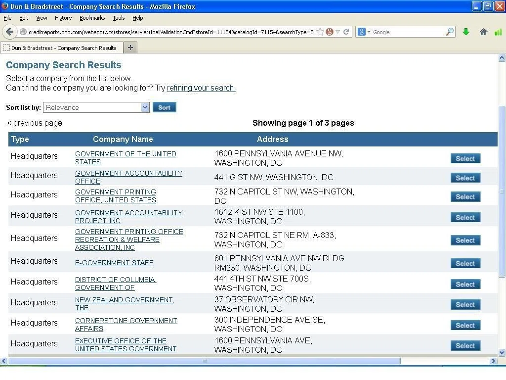Click the horizontal scrollbar thumb
506x380 pixels.
pos(204,361)
